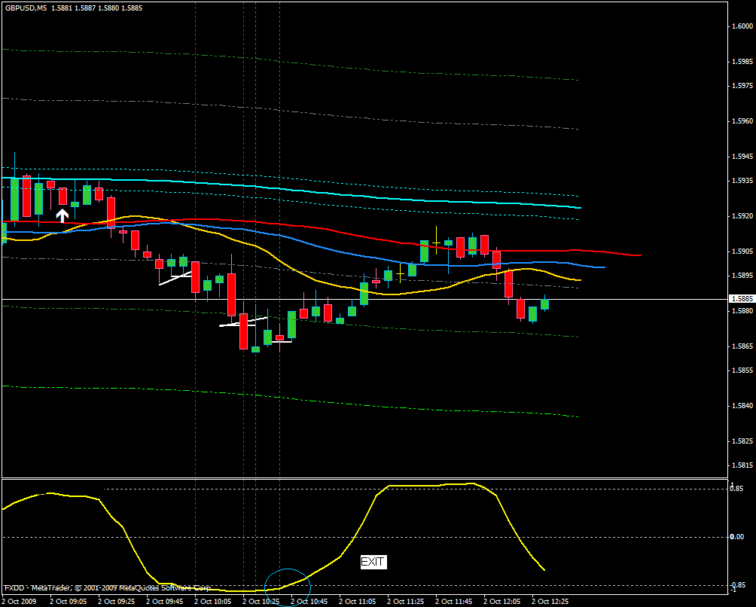Click the 2 Oct 11:05 time label
Viewport: 756px width, 607px height.
tap(358, 602)
